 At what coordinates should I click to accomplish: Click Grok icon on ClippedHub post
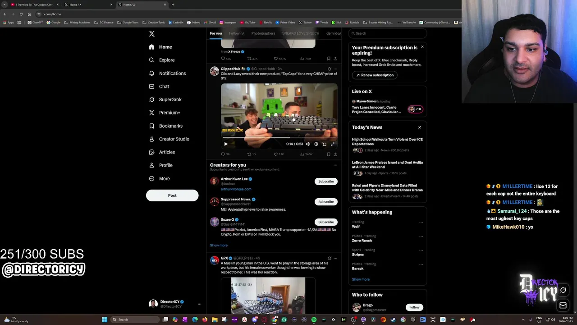pos(329,69)
